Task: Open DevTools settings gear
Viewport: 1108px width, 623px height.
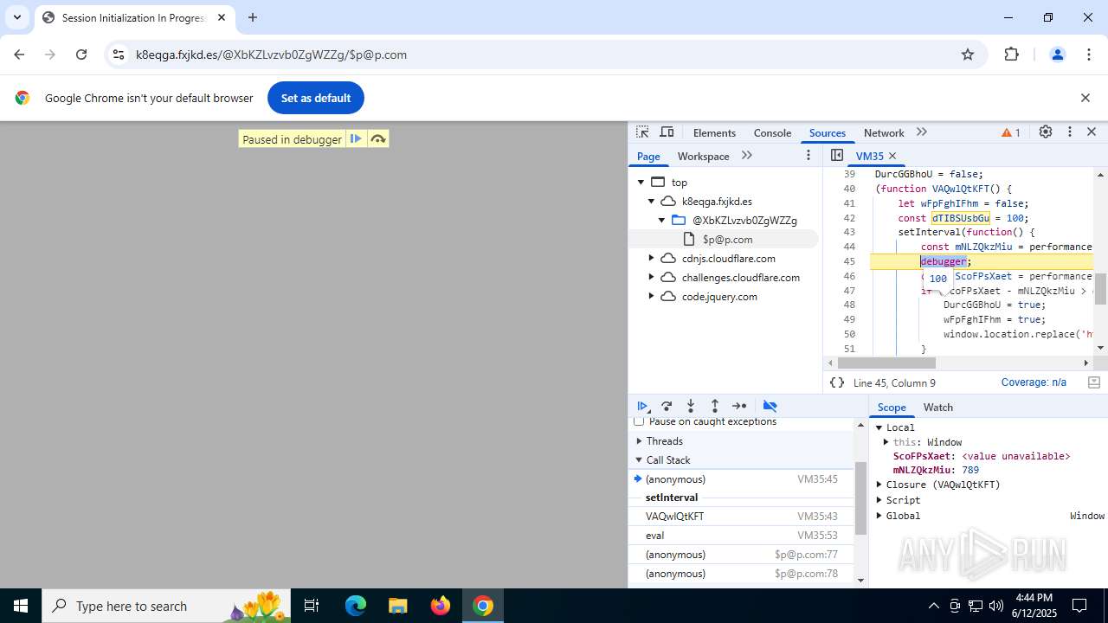Action: [x=1046, y=132]
